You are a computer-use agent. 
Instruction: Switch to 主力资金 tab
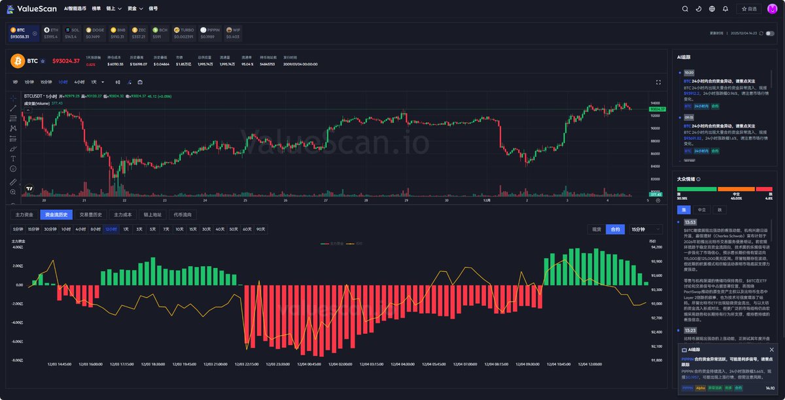click(x=24, y=214)
